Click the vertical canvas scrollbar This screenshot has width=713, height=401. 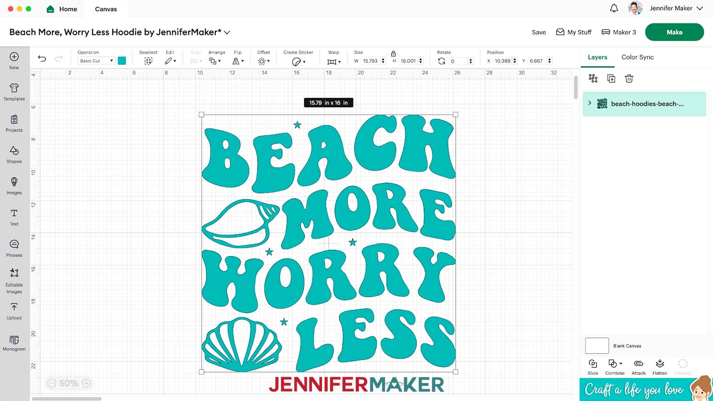coord(575,87)
